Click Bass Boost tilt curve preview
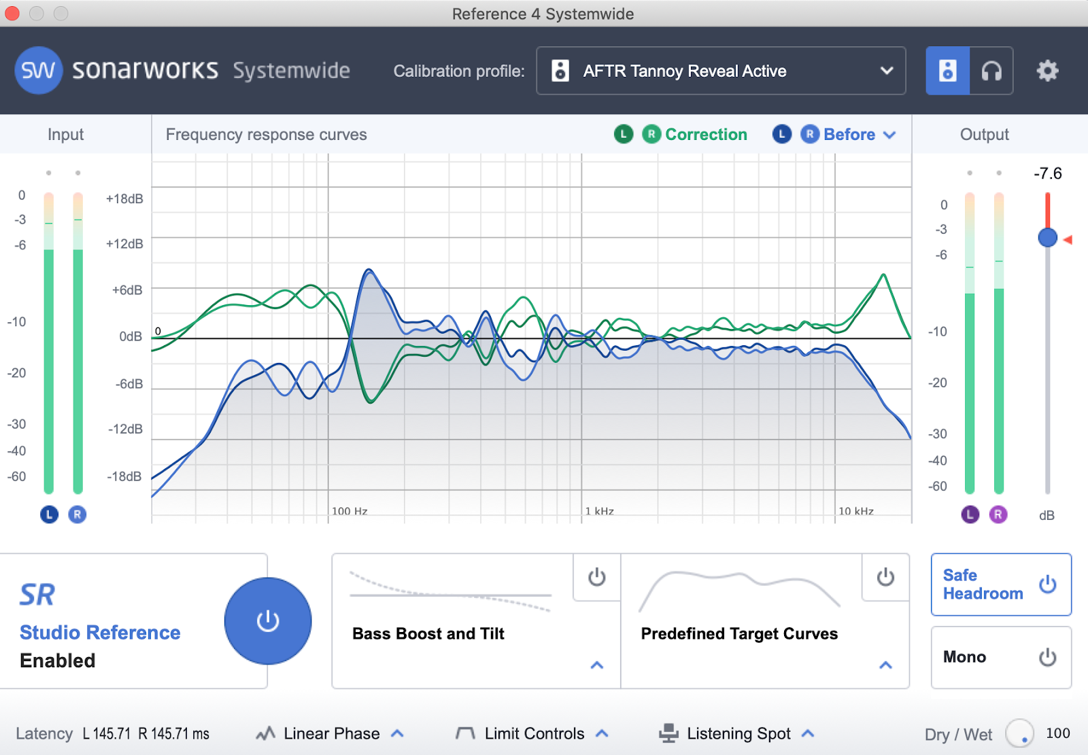This screenshot has height=755, width=1088. coord(450,591)
